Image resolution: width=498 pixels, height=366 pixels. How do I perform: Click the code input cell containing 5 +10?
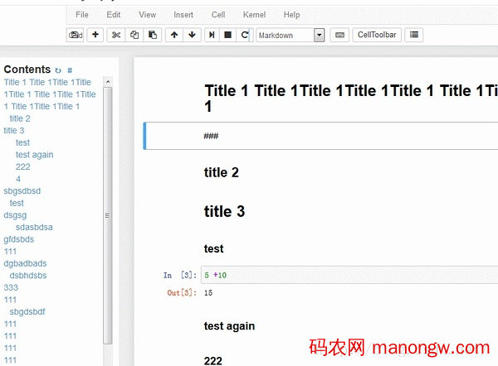[349, 275]
